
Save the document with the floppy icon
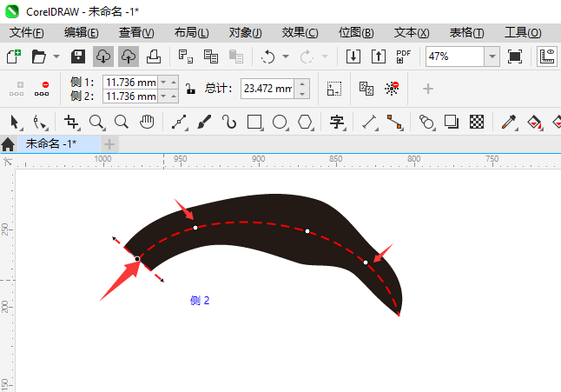[x=78, y=56]
